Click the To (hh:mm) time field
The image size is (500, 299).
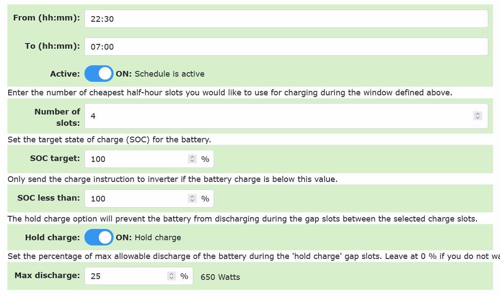pyautogui.click(x=286, y=47)
